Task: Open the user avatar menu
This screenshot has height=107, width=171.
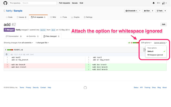Action: 164,3
